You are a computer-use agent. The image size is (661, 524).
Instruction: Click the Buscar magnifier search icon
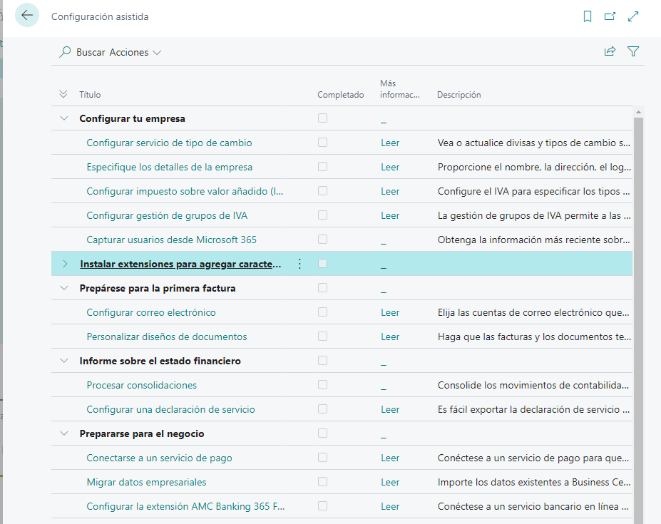pos(65,52)
